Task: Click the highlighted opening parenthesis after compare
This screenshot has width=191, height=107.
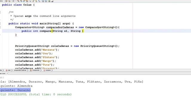Action: coord(52,31)
